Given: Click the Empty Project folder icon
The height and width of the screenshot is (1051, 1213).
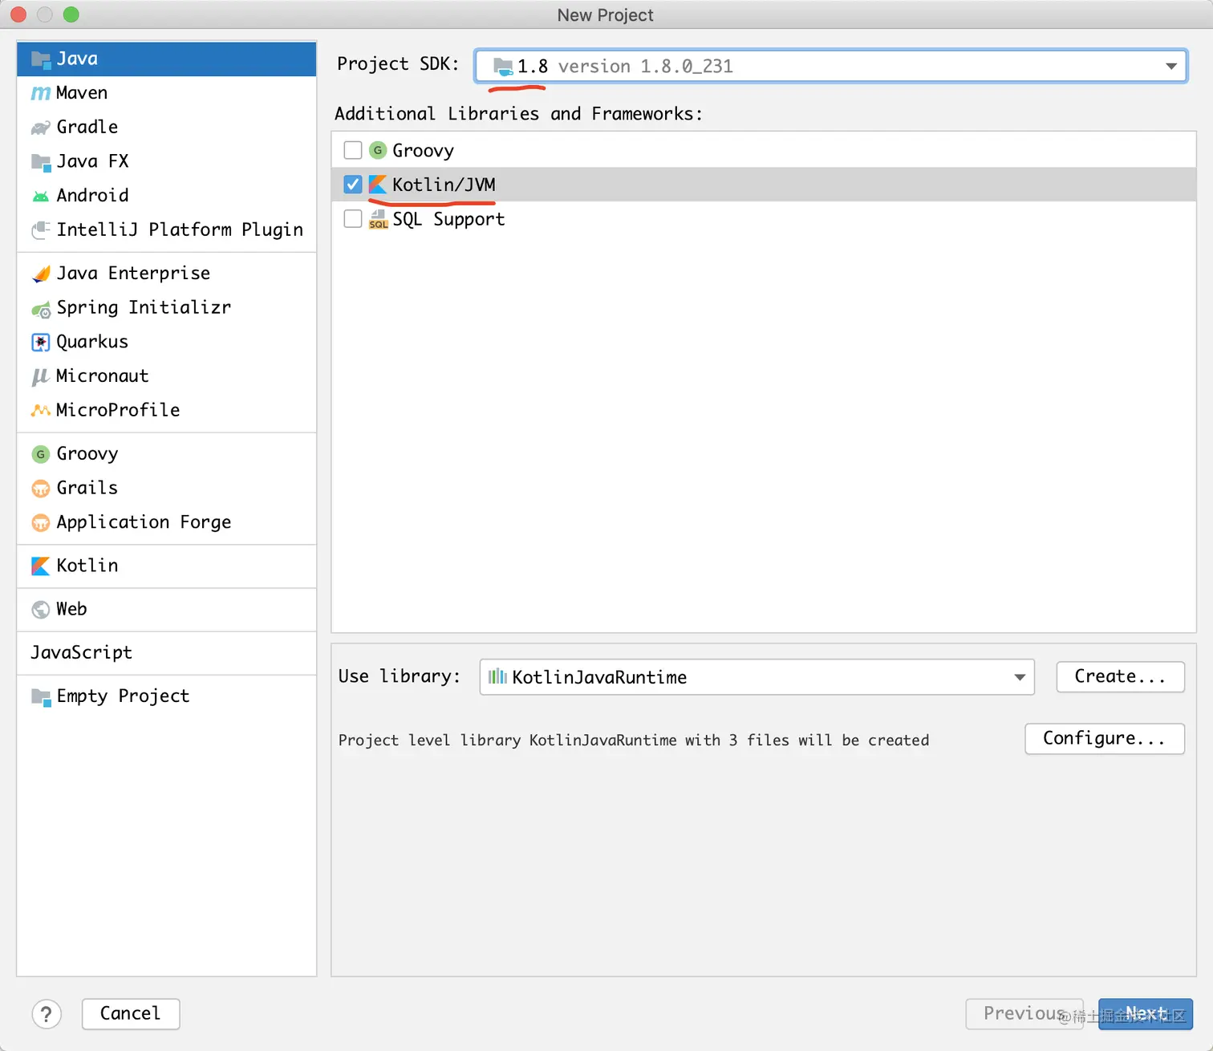Looking at the screenshot, I should [x=41, y=696].
